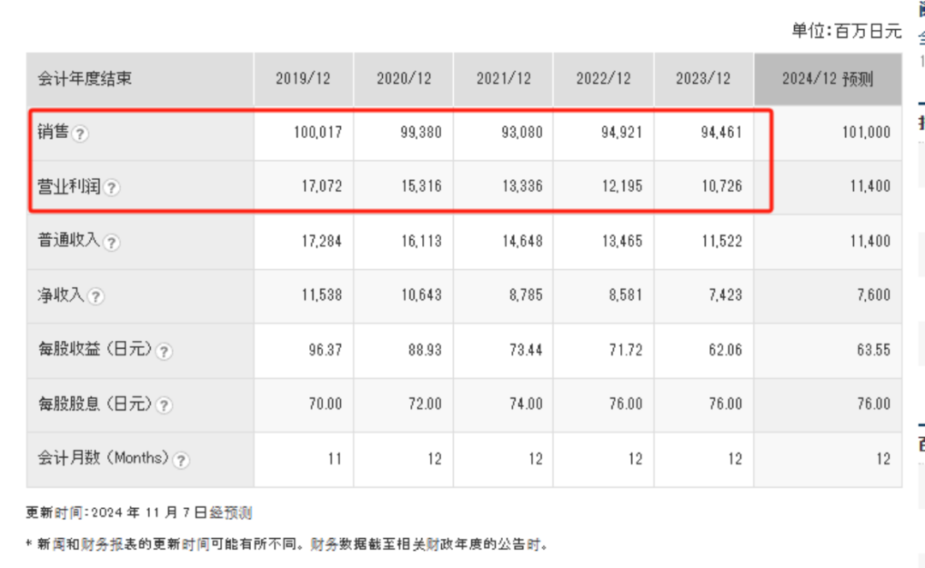Click the months value 11 for 2019/12
925x568 pixels.
(335, 459)
